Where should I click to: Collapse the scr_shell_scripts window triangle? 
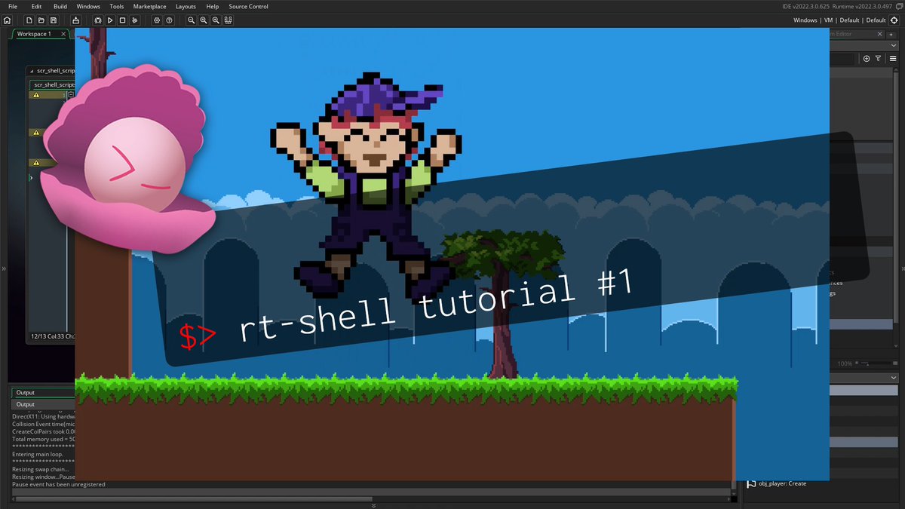pos(32,71)
